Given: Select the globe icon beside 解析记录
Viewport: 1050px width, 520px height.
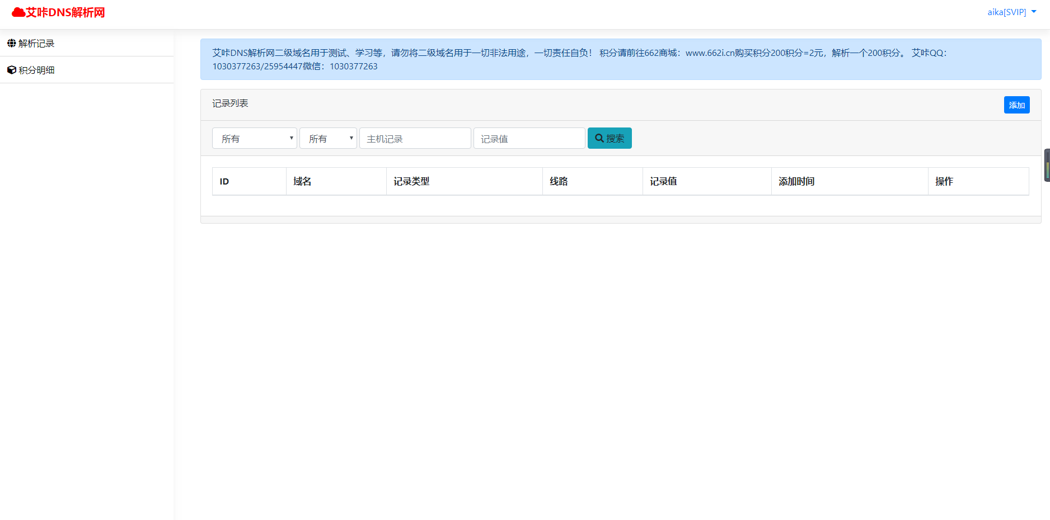Looking at the screenshot, I should 11,43.
